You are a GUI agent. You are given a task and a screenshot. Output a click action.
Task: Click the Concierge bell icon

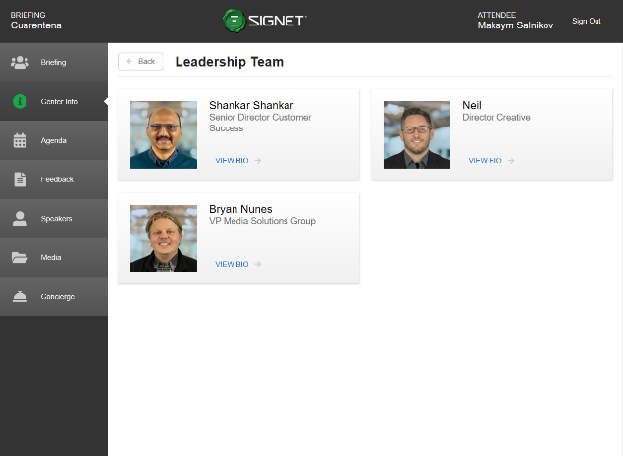[x=20, y=296]
